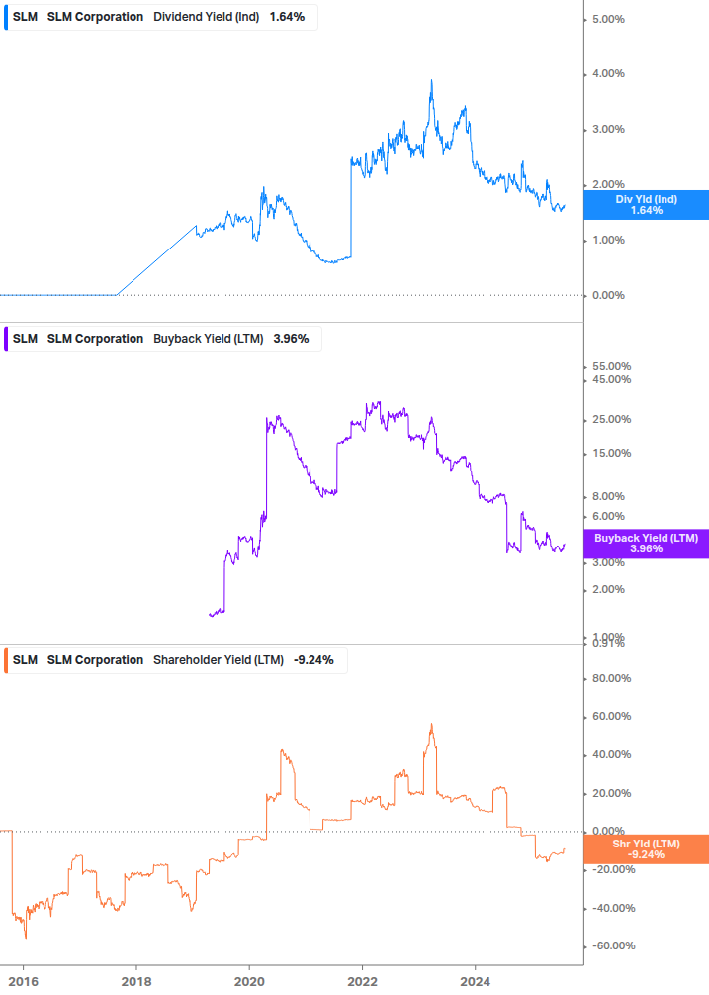Screen dimensions: 709x995
Task: Click the 8.00% label on the buyback yield axis
Action: pos(608,496)
